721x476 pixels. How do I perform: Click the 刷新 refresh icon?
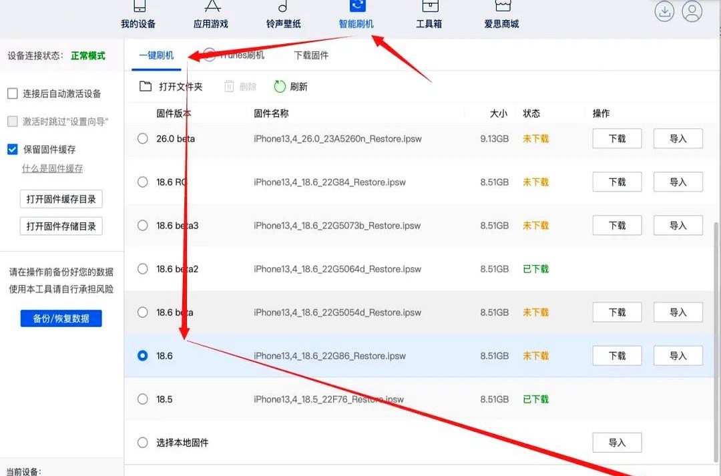coord(280,87)
